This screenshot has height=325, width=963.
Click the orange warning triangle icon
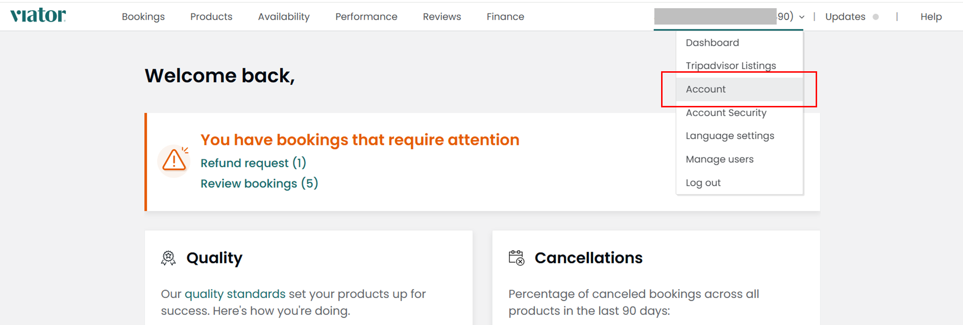pos(174,160)
